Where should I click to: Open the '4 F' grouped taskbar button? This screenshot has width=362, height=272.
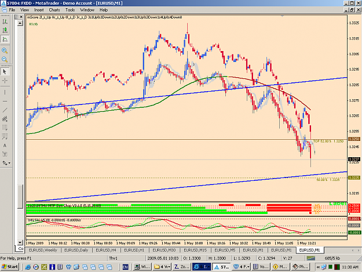[x=242, y=267]
